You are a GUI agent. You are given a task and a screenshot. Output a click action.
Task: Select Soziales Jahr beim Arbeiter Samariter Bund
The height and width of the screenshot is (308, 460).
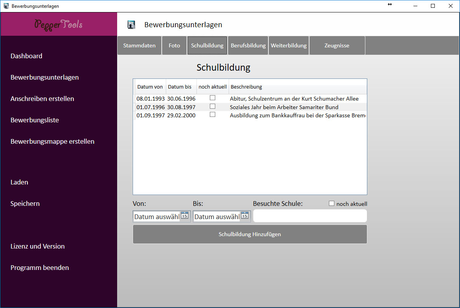tap(284, 107)
